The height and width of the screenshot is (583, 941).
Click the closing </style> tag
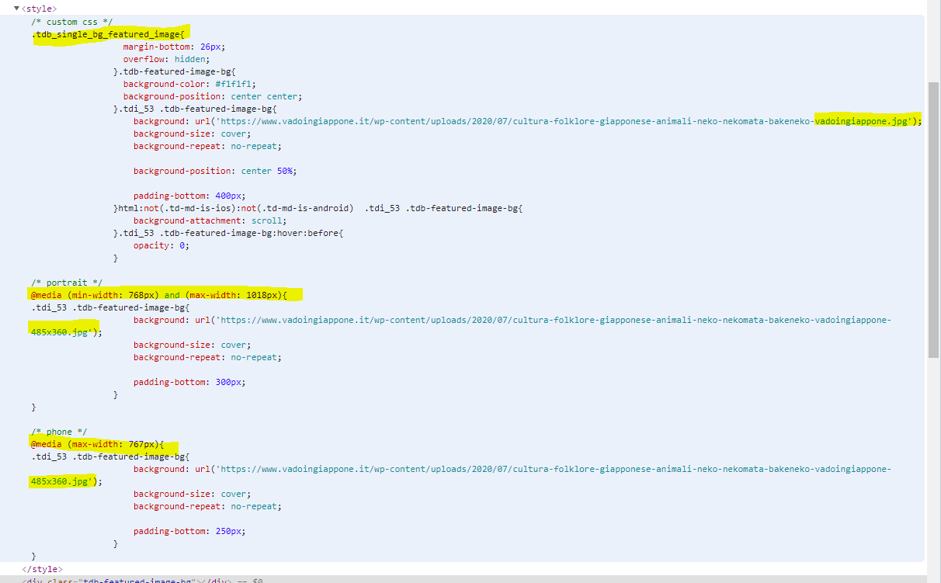(x=42, y=569)
